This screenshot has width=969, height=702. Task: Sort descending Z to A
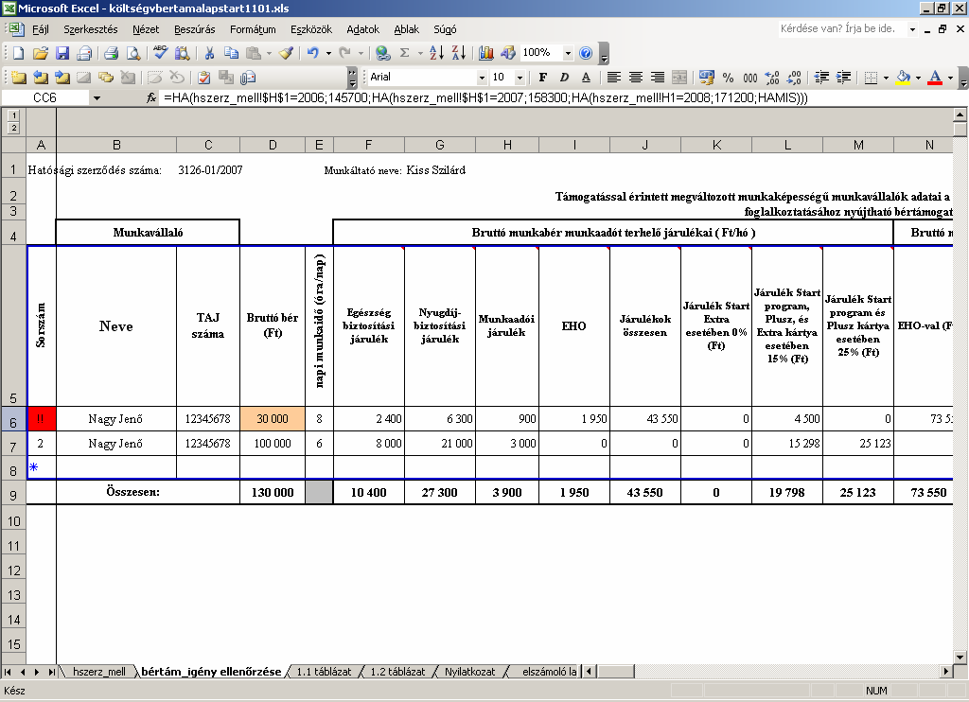coord(459,53)
